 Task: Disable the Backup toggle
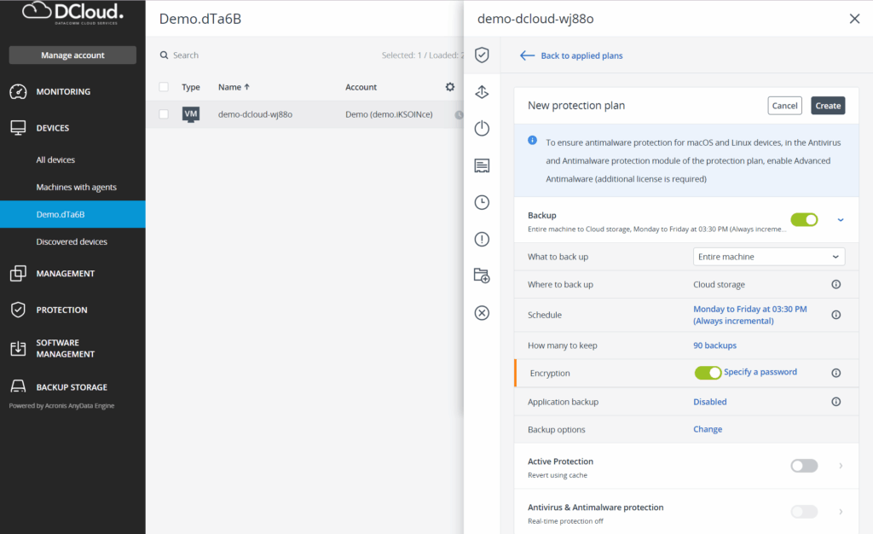pyautogui.click(x=804, y=220)
